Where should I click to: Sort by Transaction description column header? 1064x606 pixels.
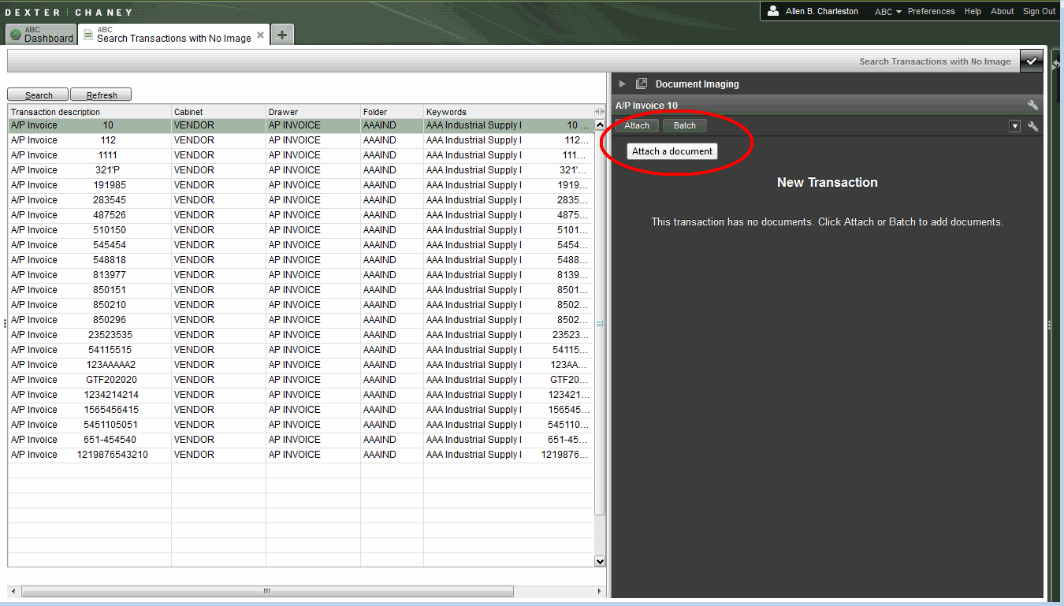90,112
